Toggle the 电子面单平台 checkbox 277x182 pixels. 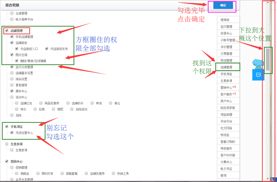click(x=12, y=19)
